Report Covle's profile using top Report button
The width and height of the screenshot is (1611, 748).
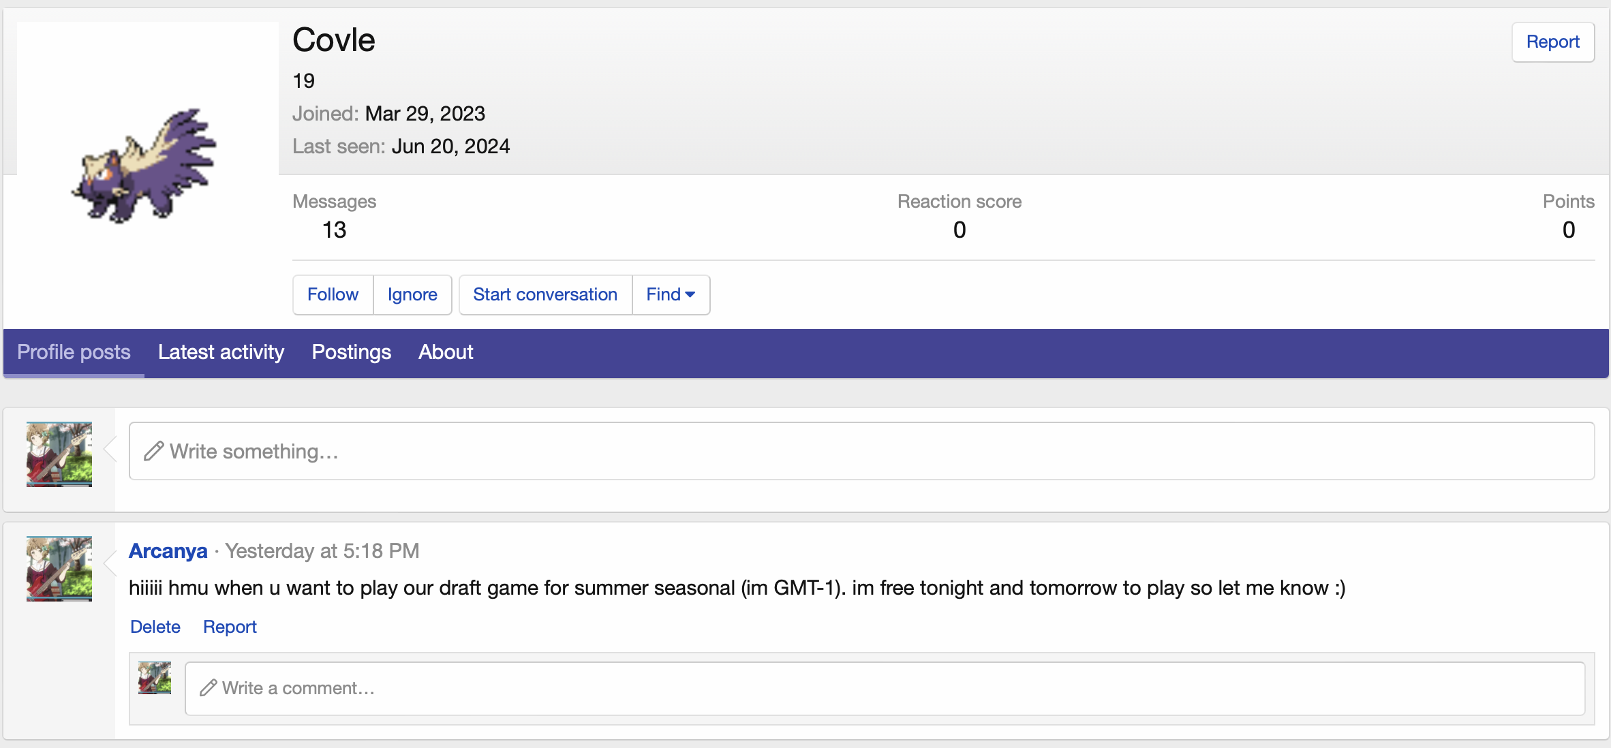pos(1552,42)
